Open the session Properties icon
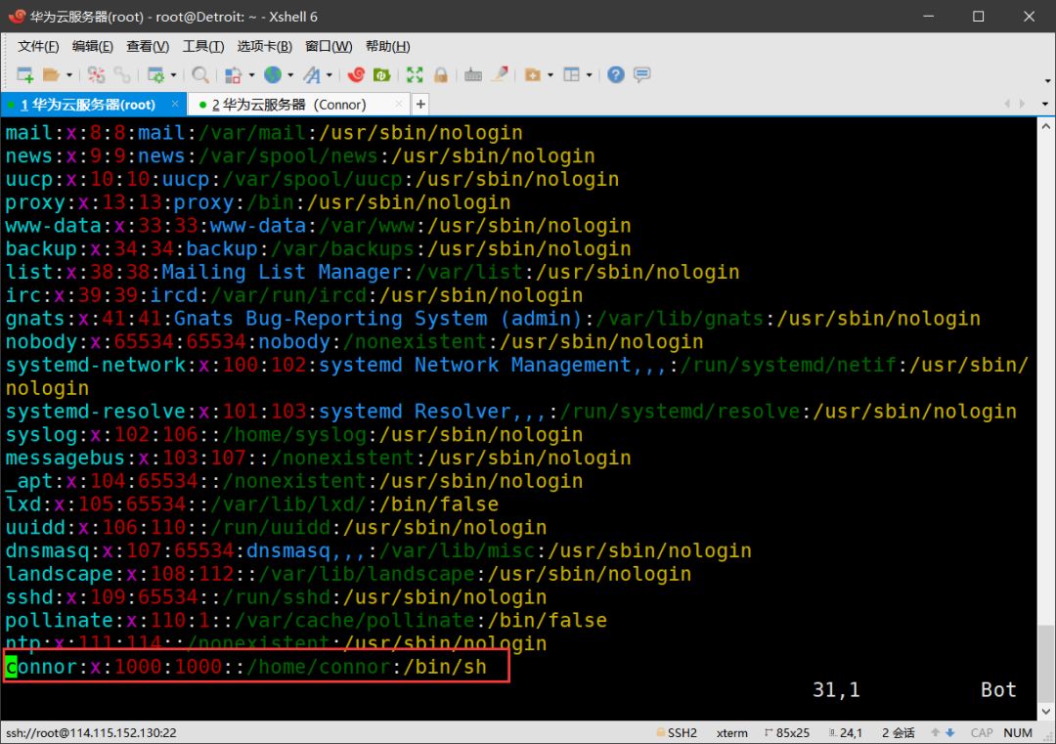The height and width of the screenshot is (744, 1056). [155, 74]
